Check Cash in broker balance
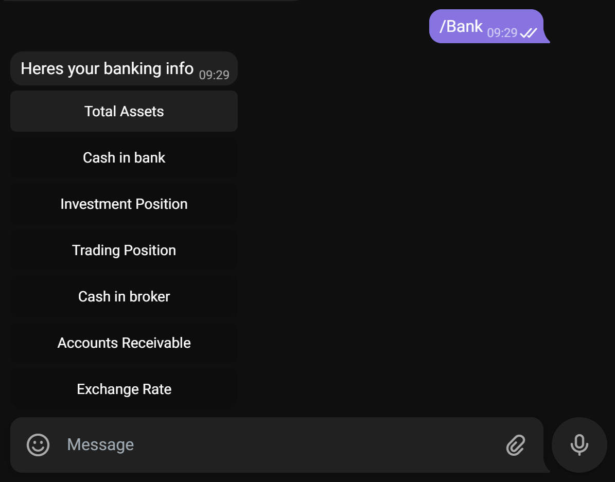The width and height of the screenshot is (615, 482). 124,296
